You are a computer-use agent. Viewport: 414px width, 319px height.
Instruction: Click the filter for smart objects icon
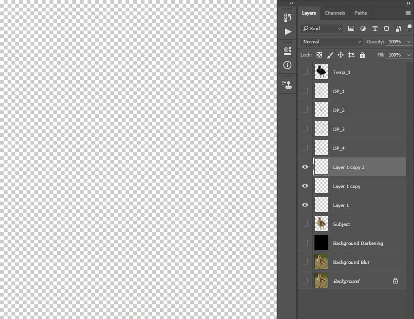pyautogui.click(x=398, y=28)
